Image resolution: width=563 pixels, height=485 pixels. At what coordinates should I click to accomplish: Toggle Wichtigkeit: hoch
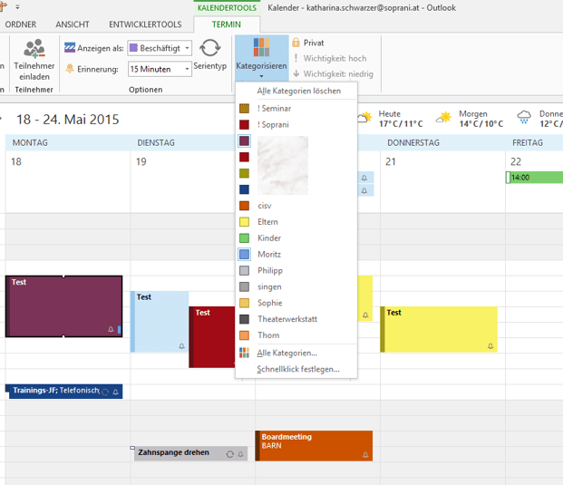(x=330, y=58)
